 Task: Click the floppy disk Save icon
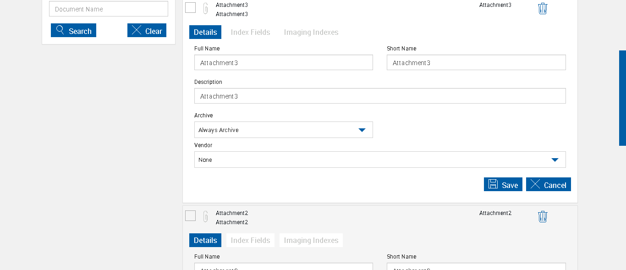(493, 184)
